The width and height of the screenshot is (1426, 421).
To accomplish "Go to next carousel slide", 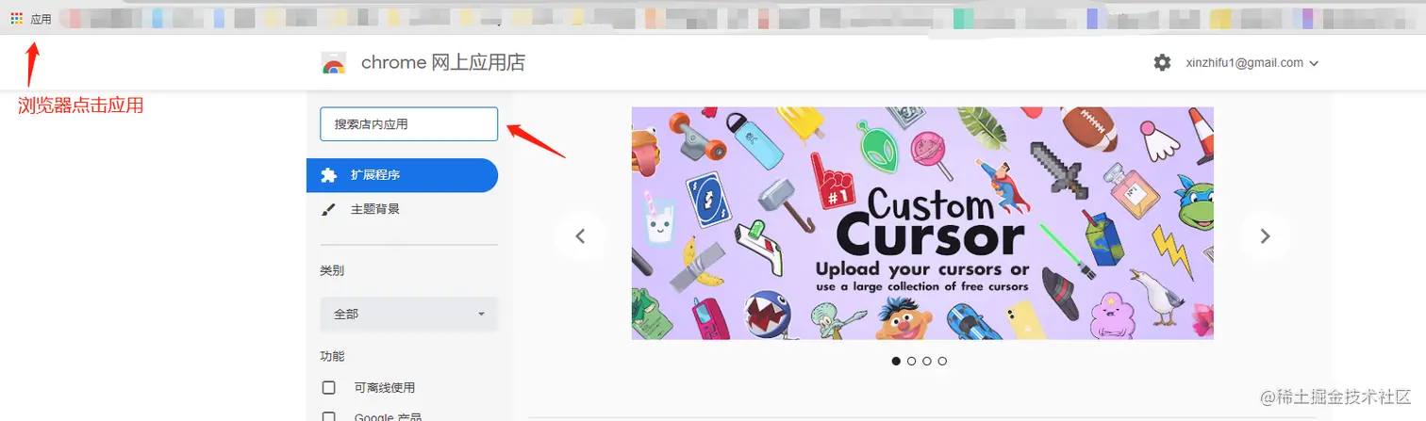I will coord(1265,235).
